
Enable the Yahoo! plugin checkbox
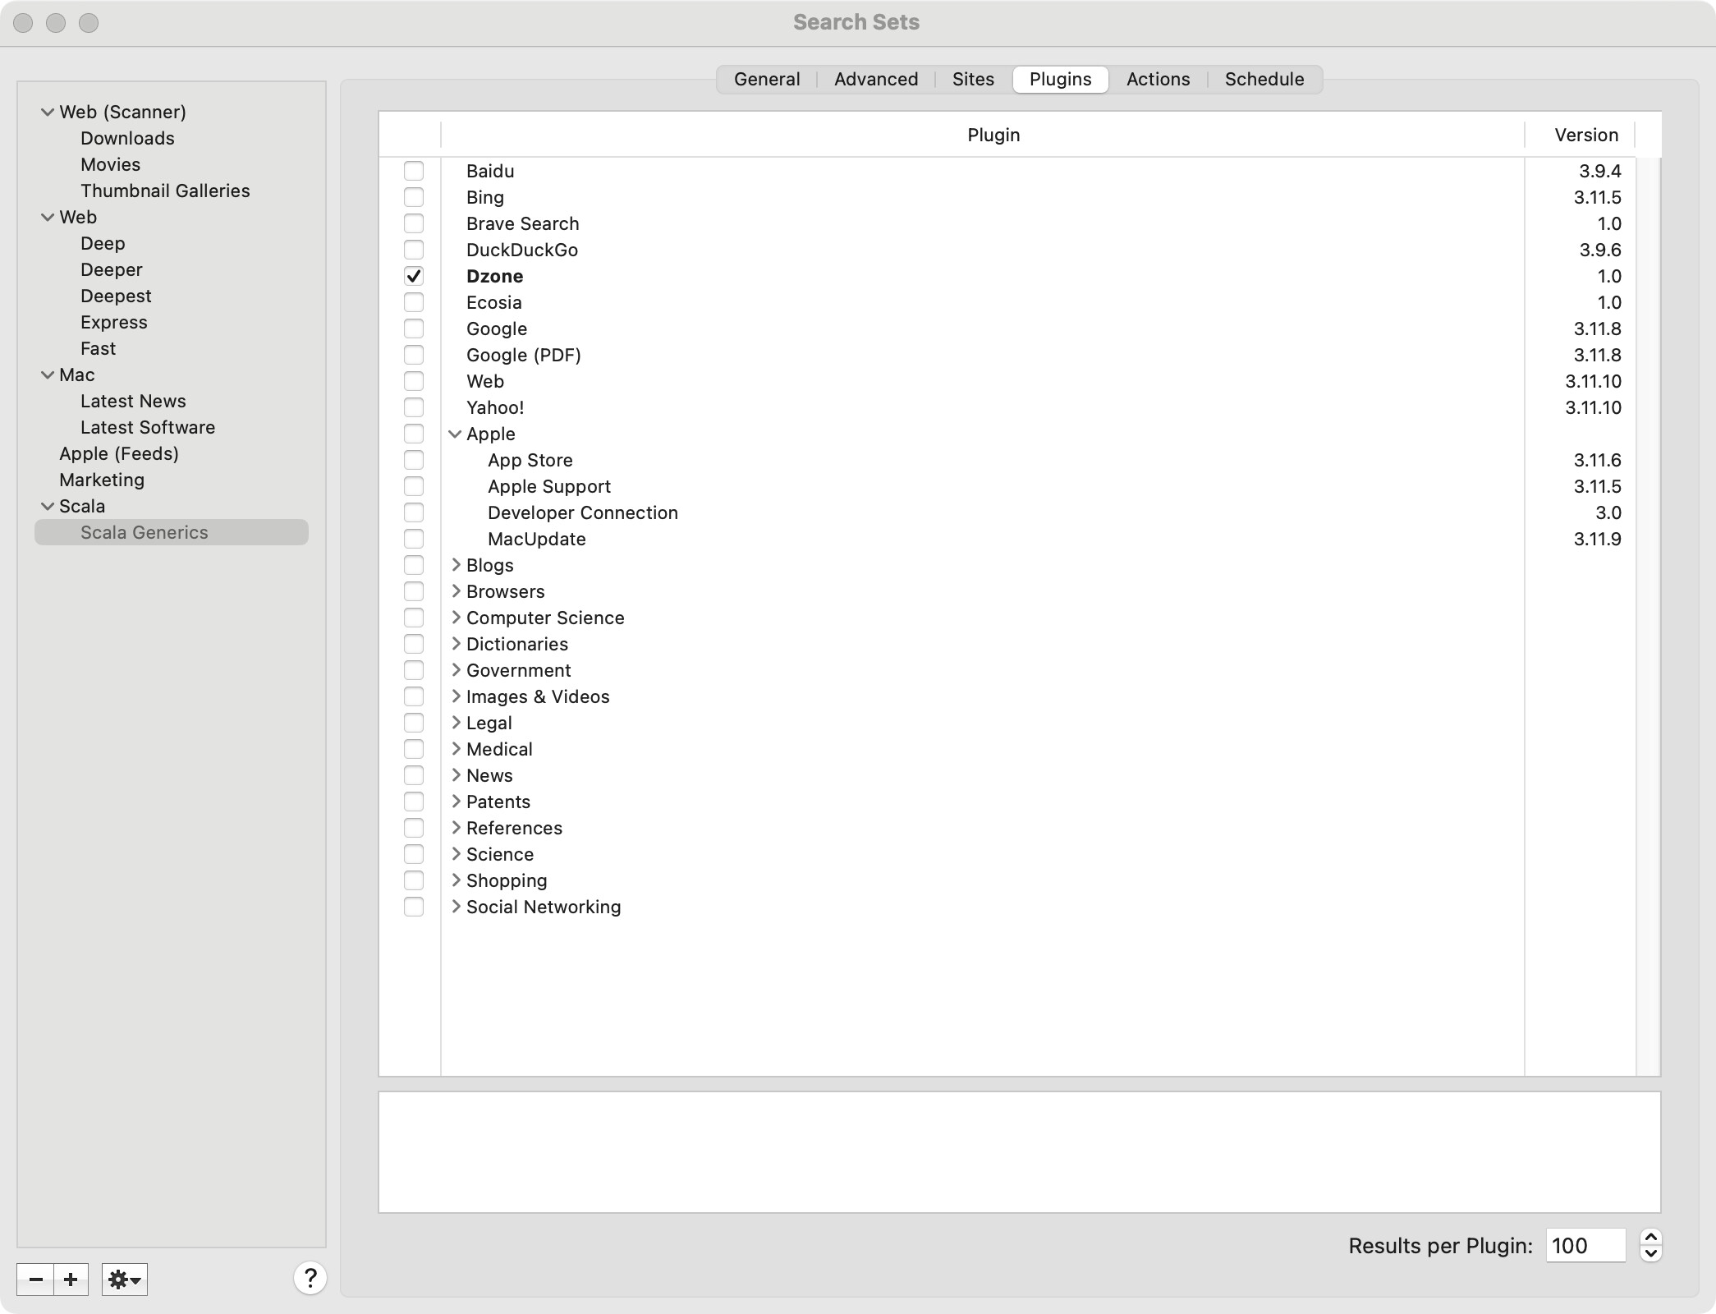coord(414,407)
